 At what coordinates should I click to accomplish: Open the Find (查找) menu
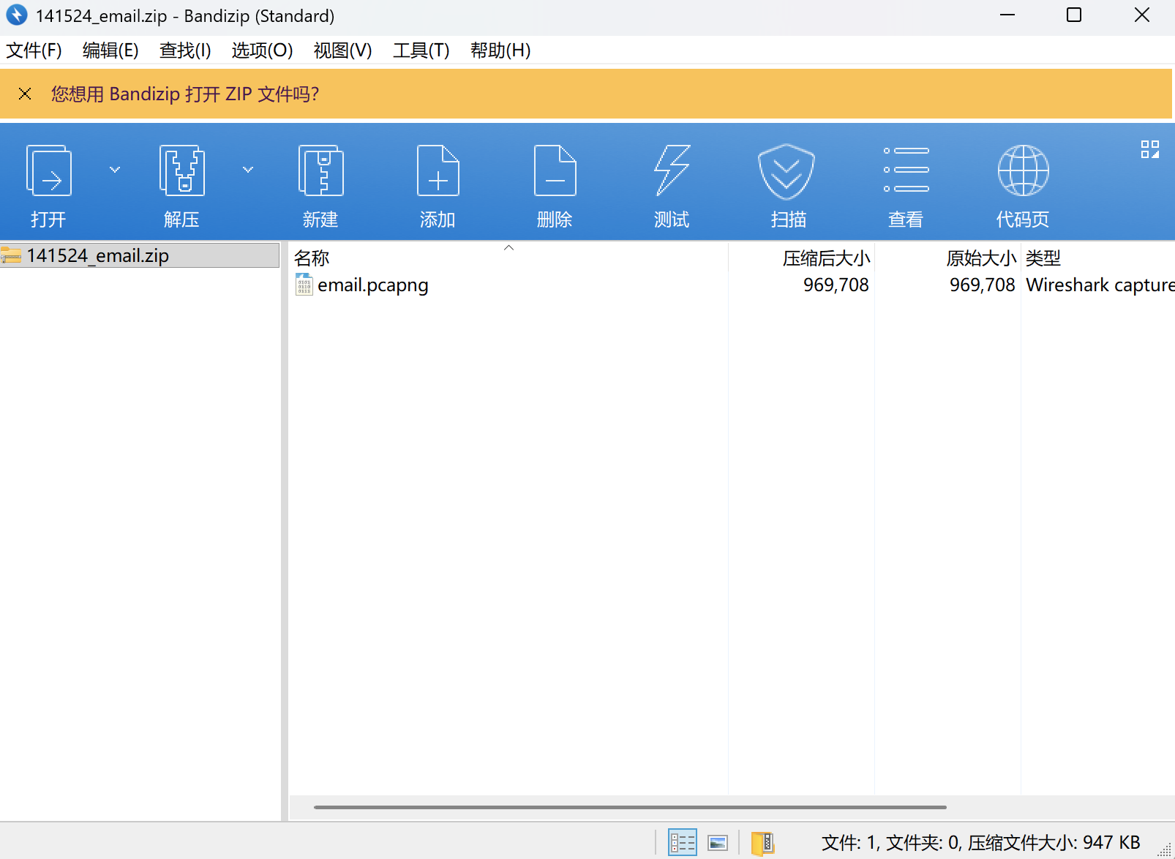point(185,50)
